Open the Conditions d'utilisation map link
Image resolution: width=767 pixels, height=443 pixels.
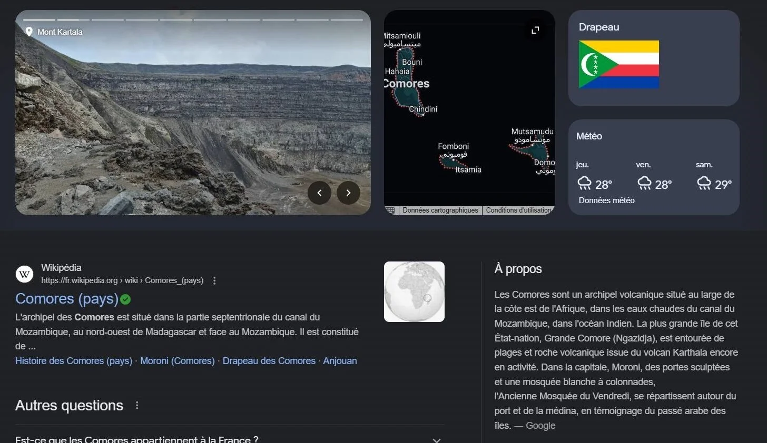point(519,210)
